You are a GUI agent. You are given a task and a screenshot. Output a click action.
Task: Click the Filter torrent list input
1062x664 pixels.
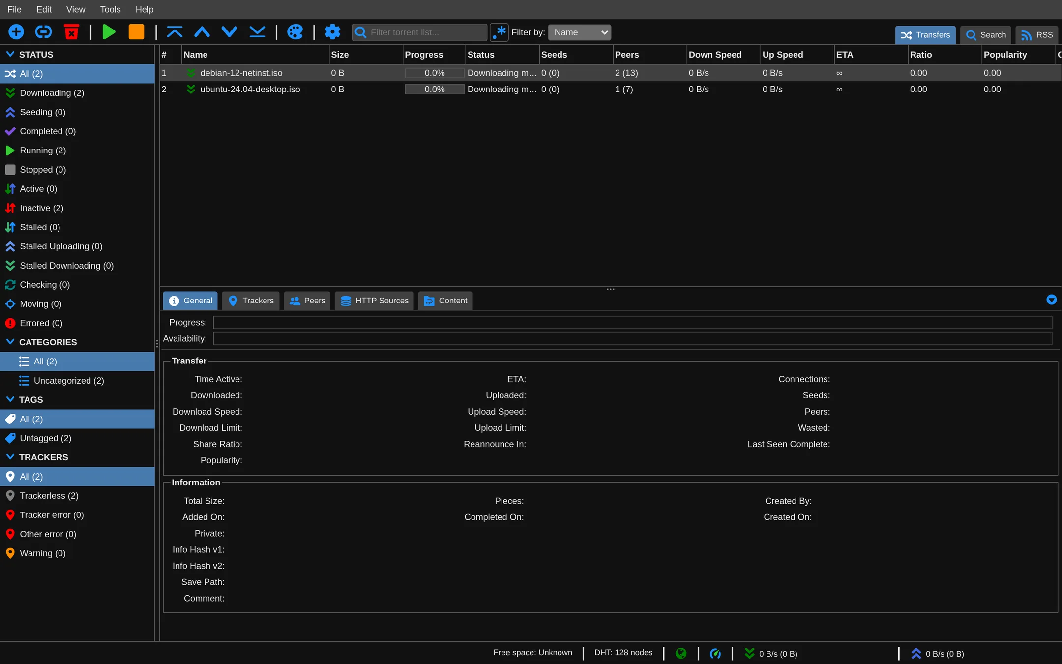419,32
